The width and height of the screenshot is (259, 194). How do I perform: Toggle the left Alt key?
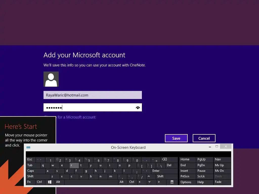click(59, 182)
